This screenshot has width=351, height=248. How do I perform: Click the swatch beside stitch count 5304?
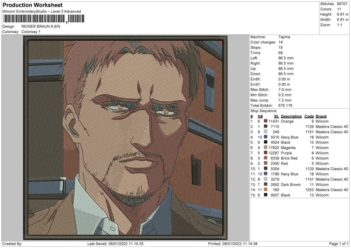click(x=266, y=168)
